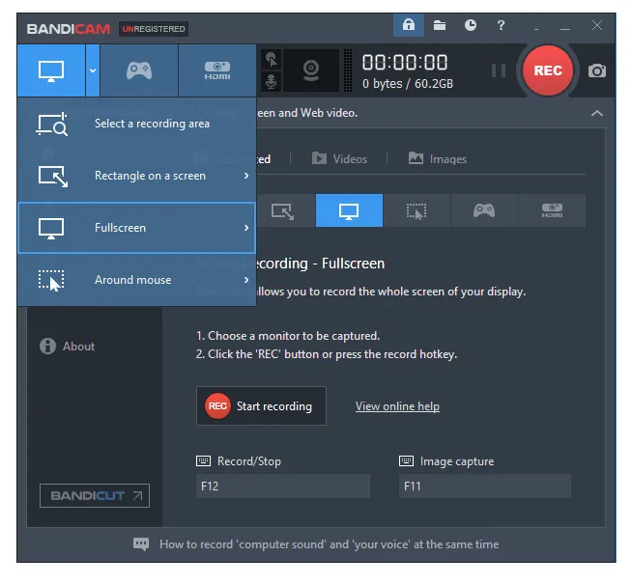Open the screen mode dropdown arrow
The image size is (632, 584).
point(93,70)
